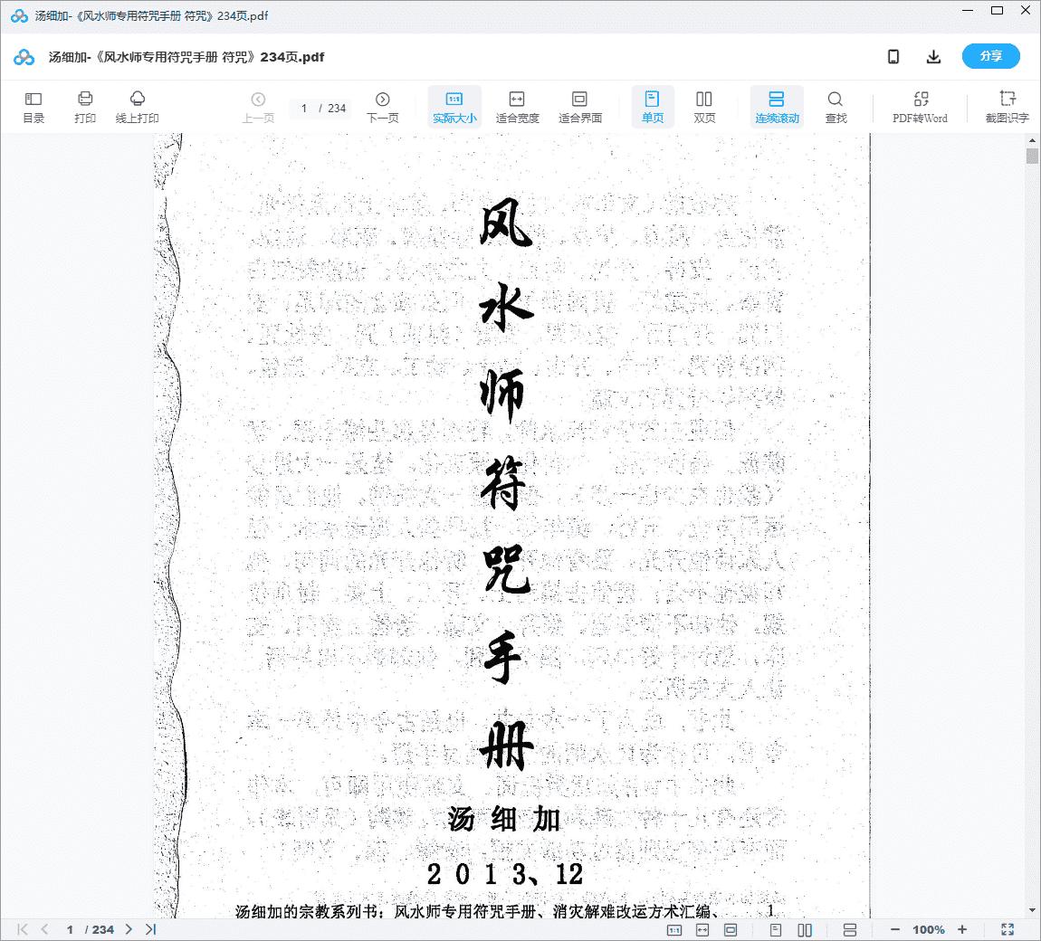Click zoom in plus button in status bar
Image resolution: width=1041 pixels, height=941 pixels.
(x=962, y=929)
